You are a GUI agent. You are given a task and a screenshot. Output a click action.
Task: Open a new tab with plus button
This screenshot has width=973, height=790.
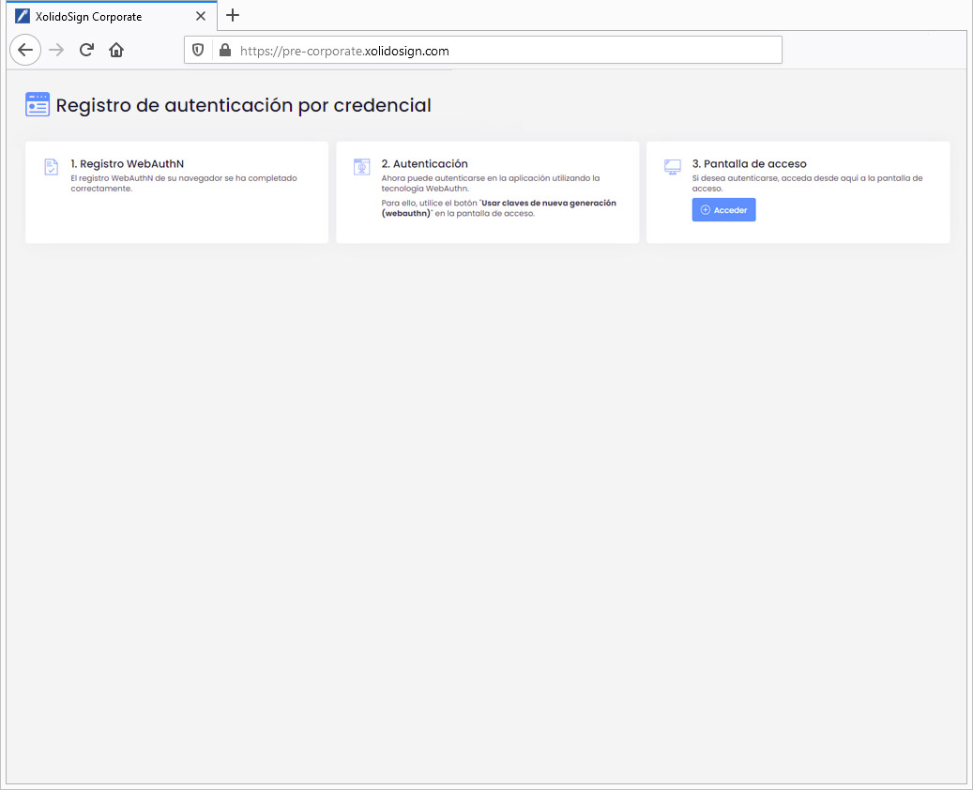click(x=233, y=15)
